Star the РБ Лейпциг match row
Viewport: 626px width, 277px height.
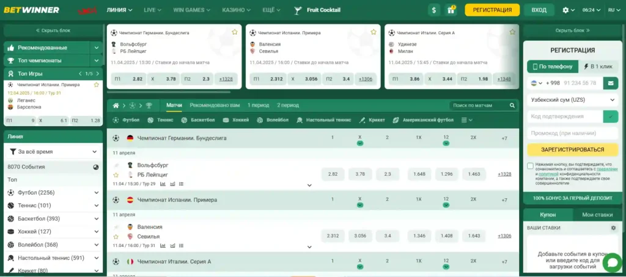[x=116, y=175]
